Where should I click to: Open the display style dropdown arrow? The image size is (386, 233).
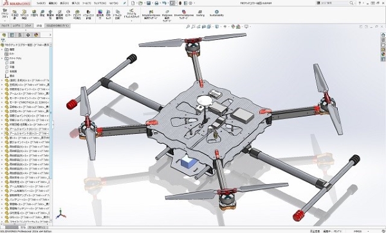220,26
